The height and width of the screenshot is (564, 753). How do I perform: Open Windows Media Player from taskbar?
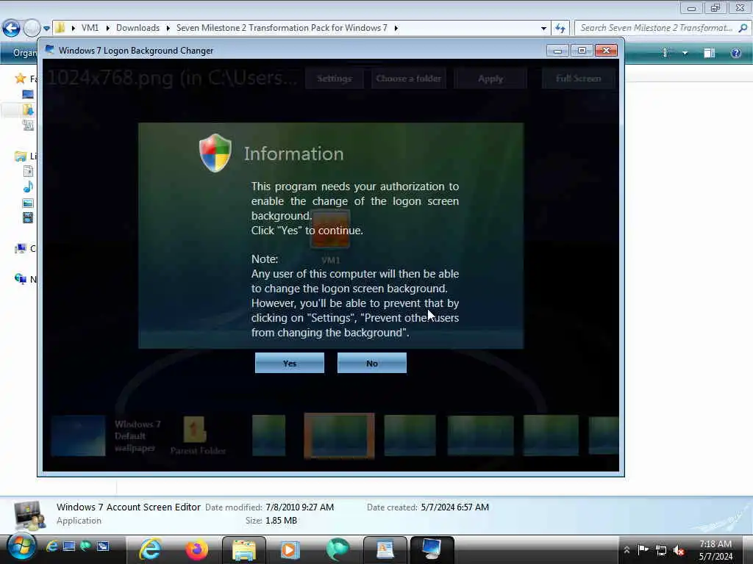click(x=290, y=549)
